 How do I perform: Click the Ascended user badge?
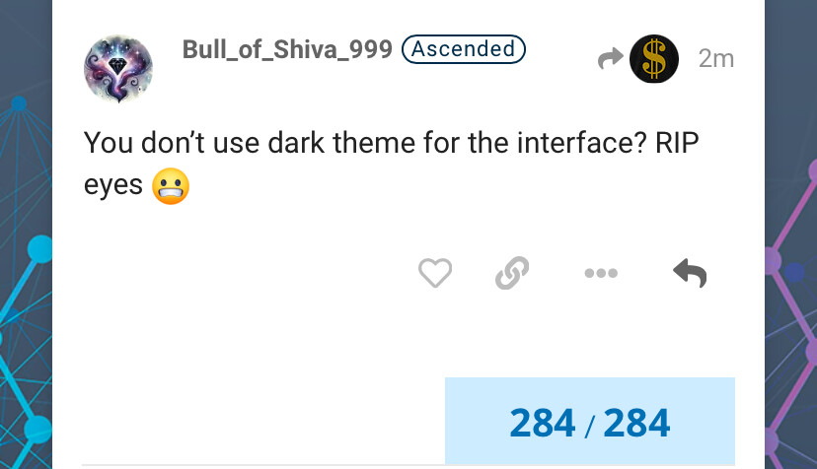click(463, 49)
